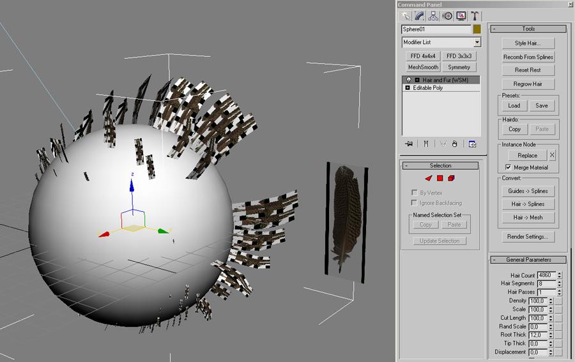Viewport: 575px width, 362px height.
Task: Toggle the By Vertex checkbox
Action: [415, 192]
